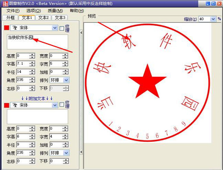The image size is (223, 170).
Task: Click the 半径 field showing 9
Action: pyautogui.click(x=23, y=144)
